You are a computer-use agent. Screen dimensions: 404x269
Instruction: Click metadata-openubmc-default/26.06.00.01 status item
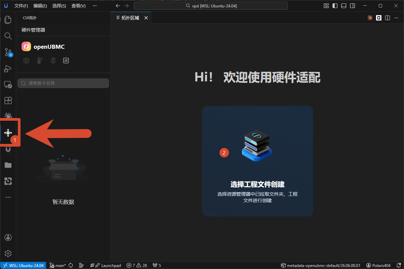coord(321,266)
